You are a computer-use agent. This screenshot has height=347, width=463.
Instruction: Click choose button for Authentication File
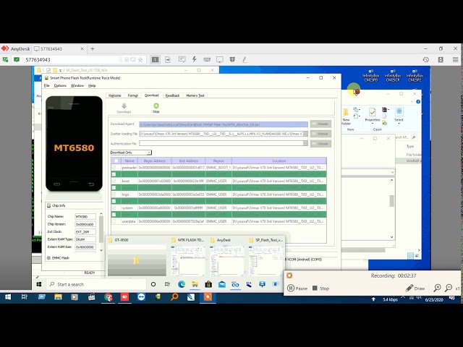pos(320,144)
